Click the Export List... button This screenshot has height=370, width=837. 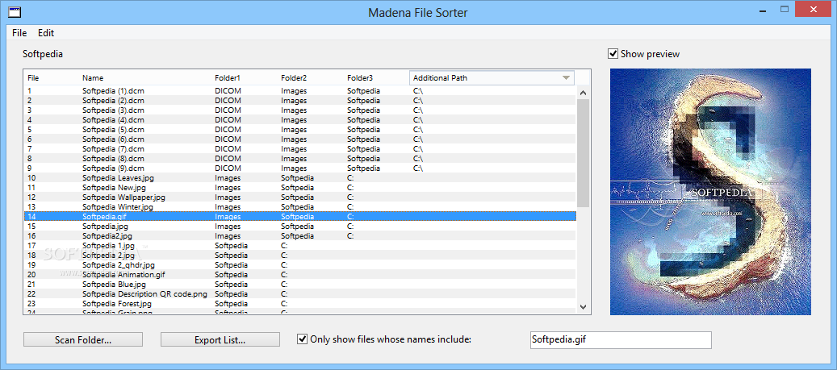click(x=220, y=339)
